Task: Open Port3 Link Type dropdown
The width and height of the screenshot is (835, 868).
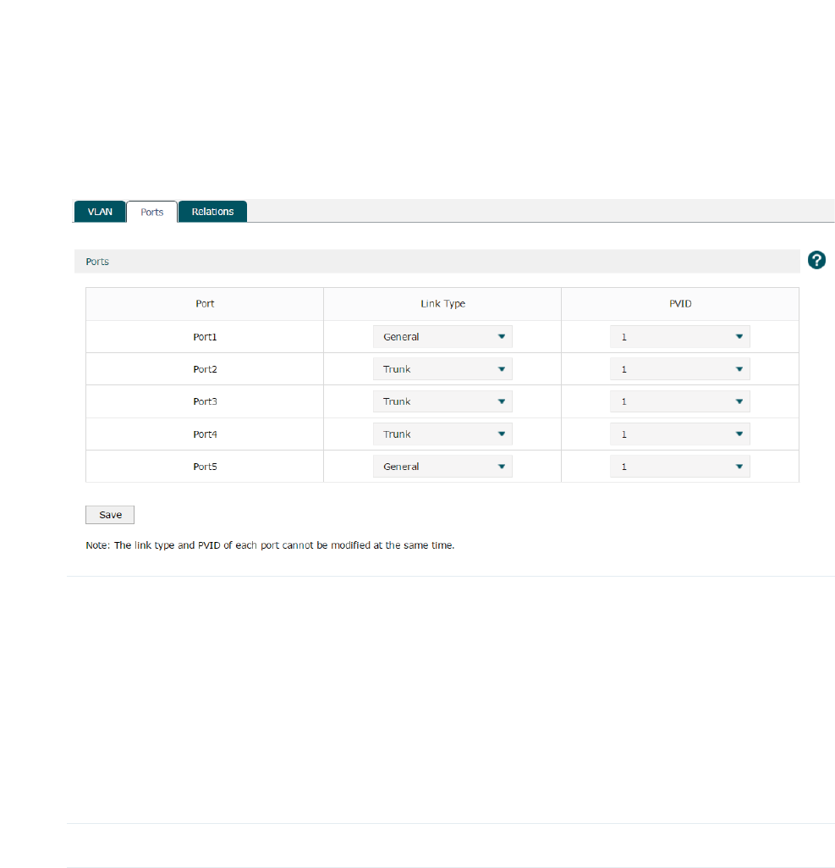Action: click(x=442, y=401)
